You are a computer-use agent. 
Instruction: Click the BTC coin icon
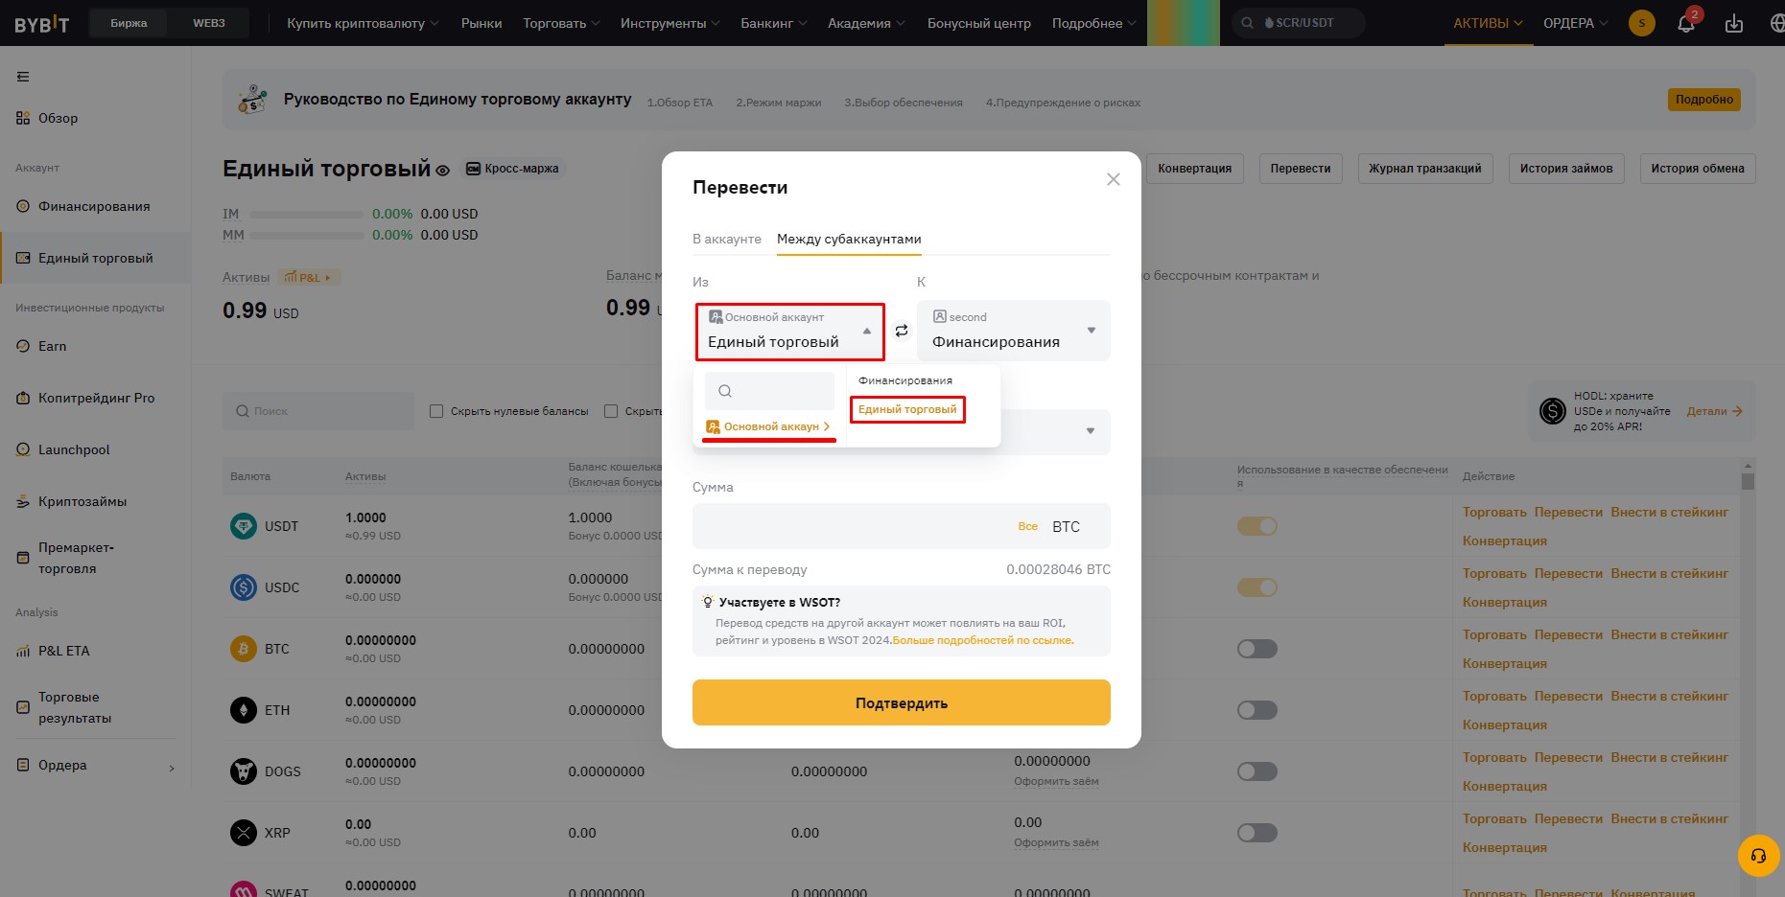(x=244, y=649)
